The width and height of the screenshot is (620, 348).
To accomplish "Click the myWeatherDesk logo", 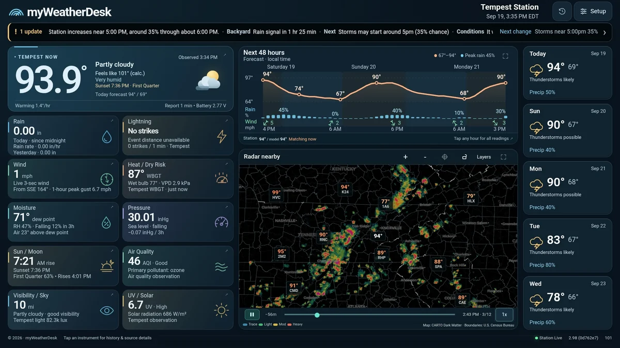I will [60, 12].
